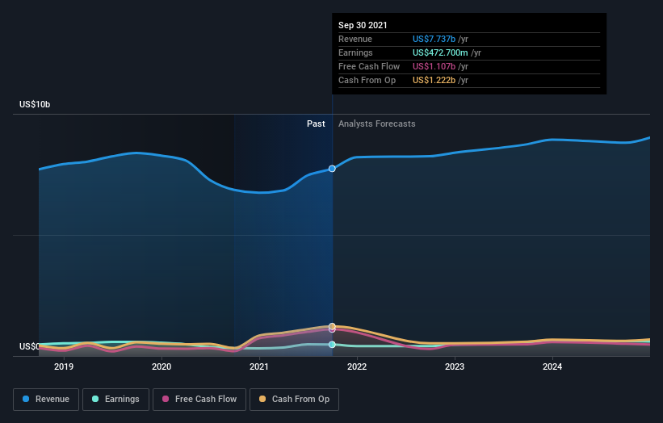663x423 pixels.
Task: Click the 2023 x-axis label
Action: (x=455, y=366)
